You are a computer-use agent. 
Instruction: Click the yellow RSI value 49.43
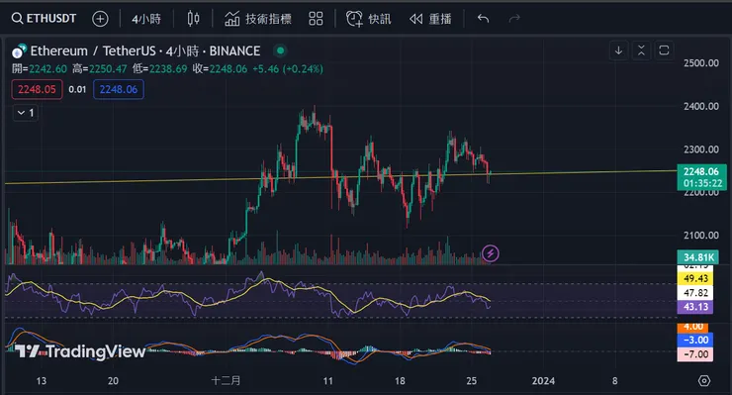pyautogui.click(x=695, y=278)
